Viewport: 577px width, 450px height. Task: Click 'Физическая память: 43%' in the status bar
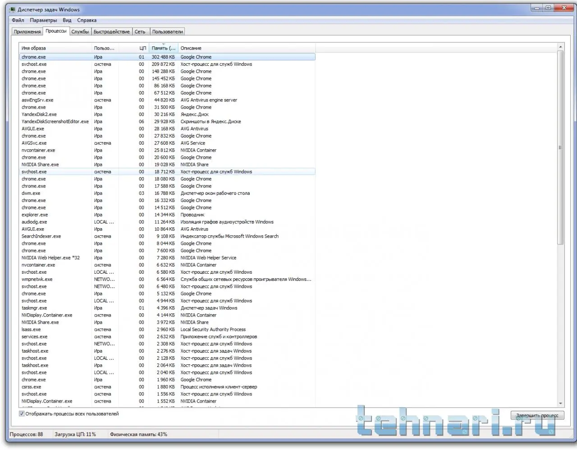138,434
